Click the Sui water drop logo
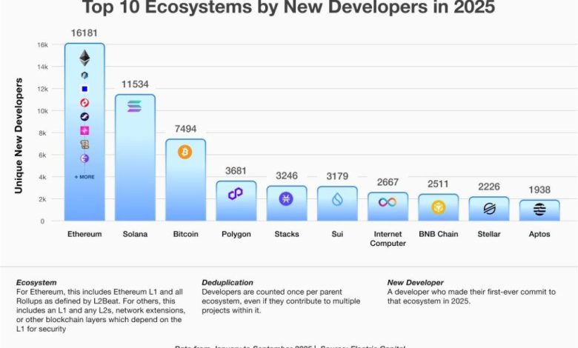 point(337,198)
